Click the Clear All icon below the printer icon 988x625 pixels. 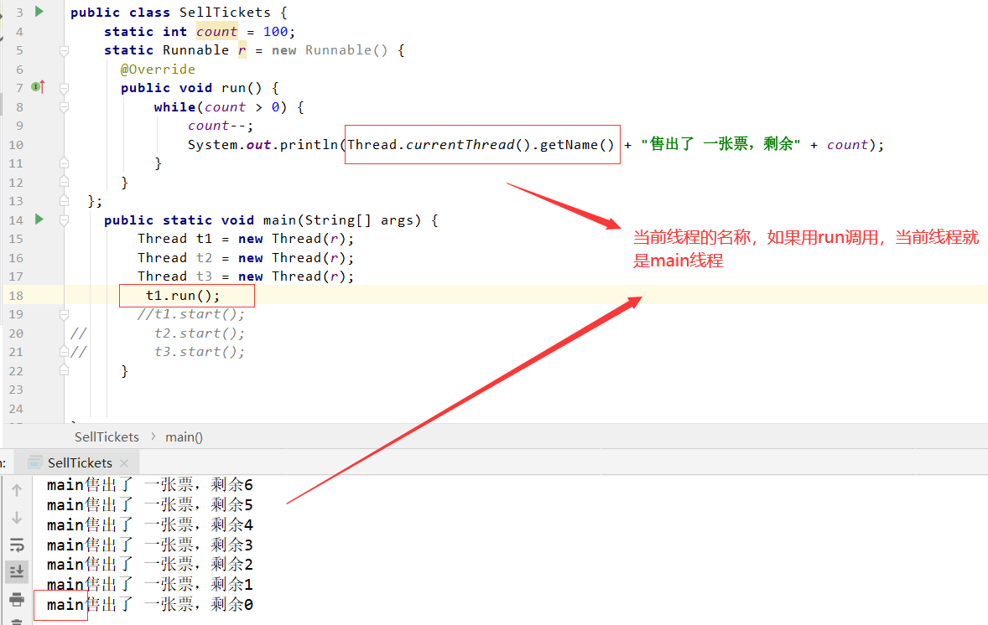(17, 620)
